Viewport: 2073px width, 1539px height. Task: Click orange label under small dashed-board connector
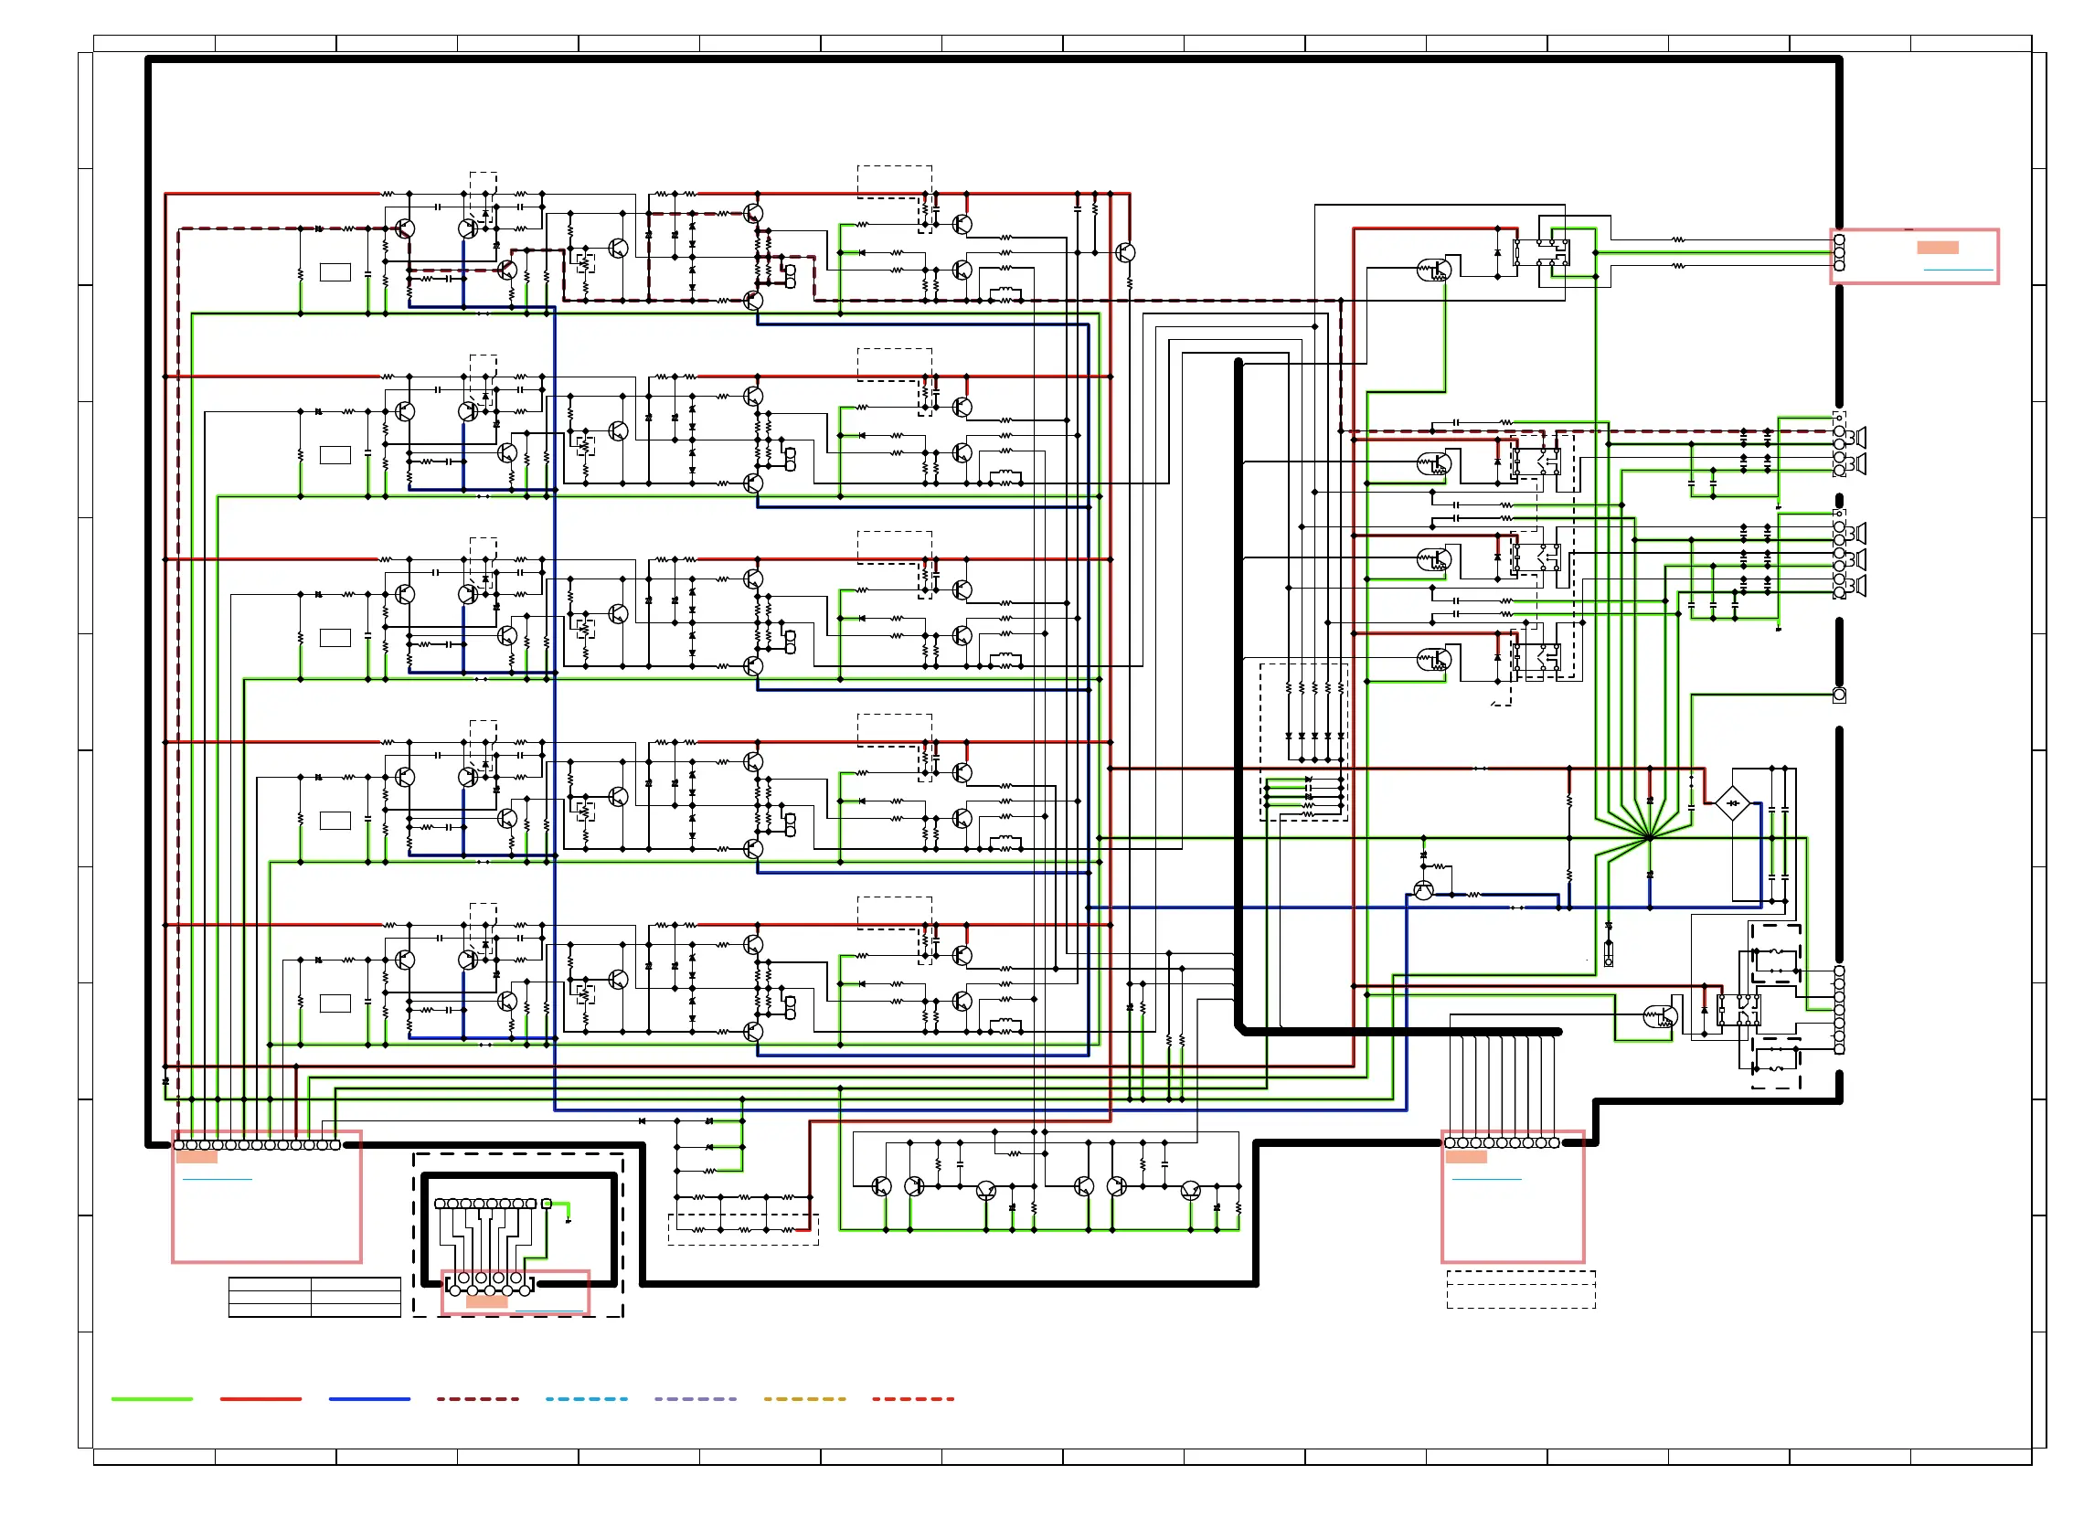(486, 1301)
